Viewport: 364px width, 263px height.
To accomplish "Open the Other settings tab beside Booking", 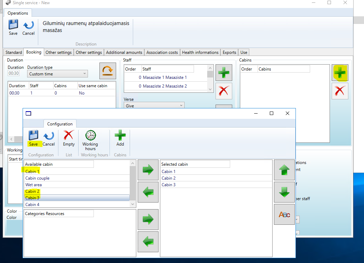I will pos(58,52).
